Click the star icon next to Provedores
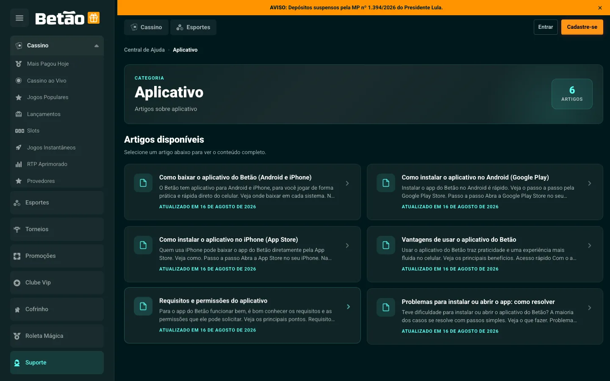This screenshot has width=610, height=381. coord(19,181)
